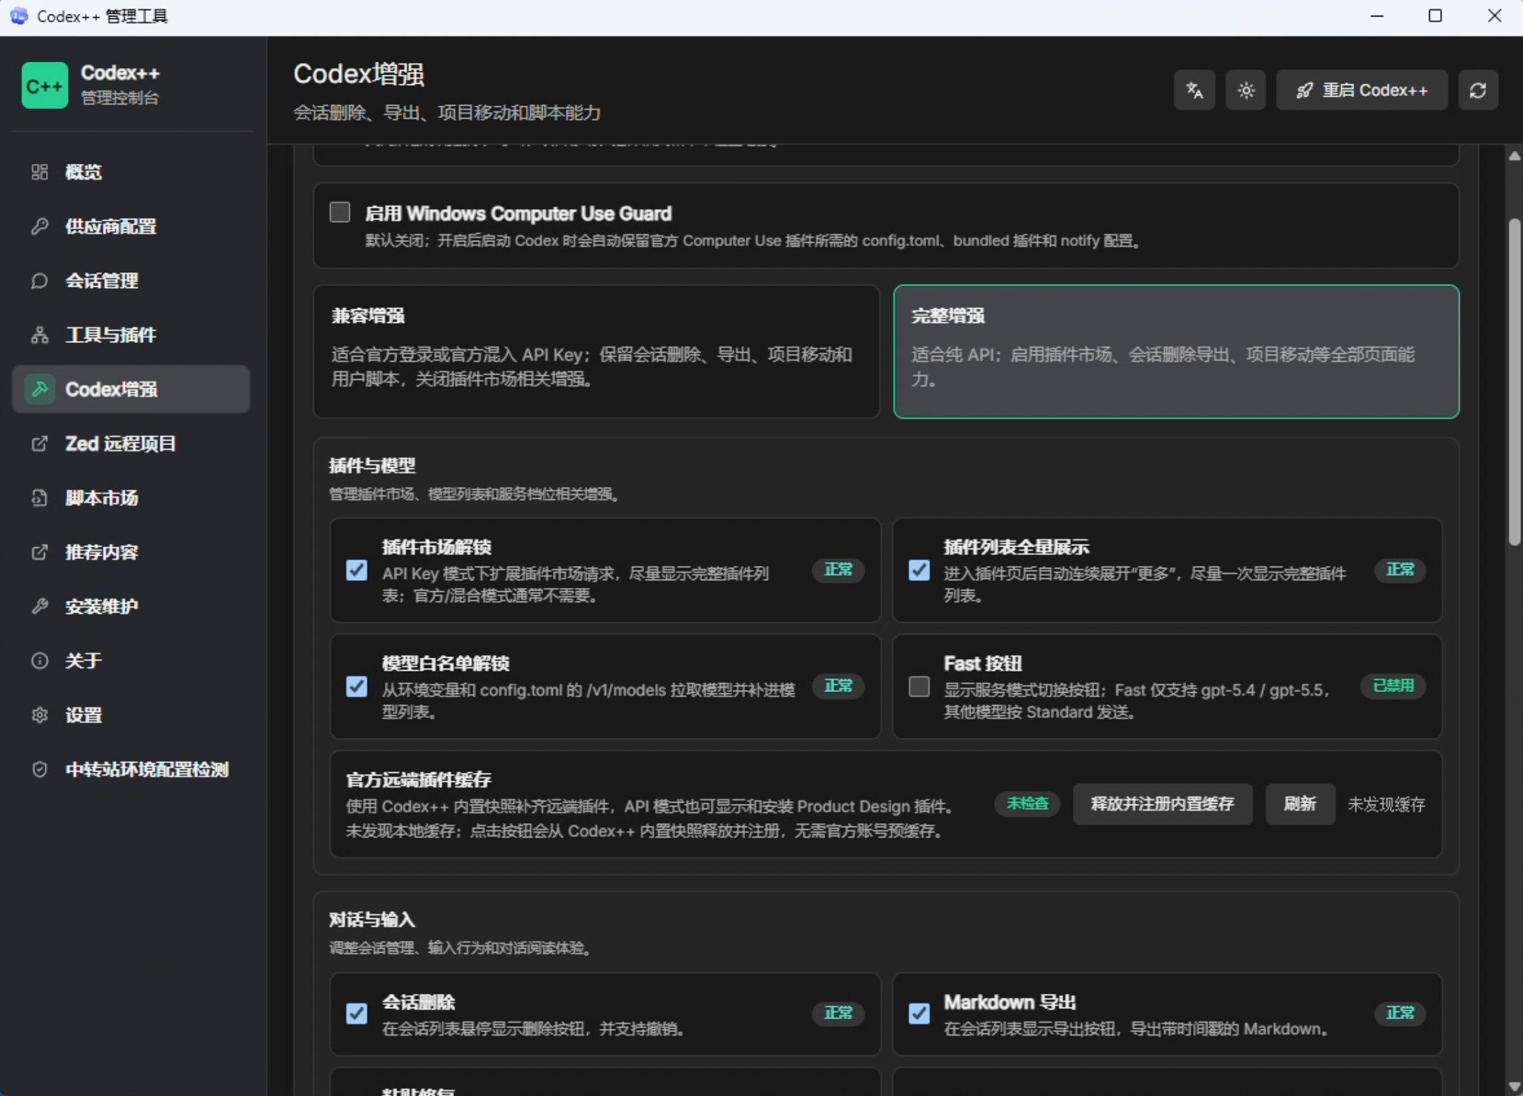This screenshot has height=1096, width=1523.
Task: Click 正常 badge on 插件市场解锁
Action: click(x=838, y=570)
